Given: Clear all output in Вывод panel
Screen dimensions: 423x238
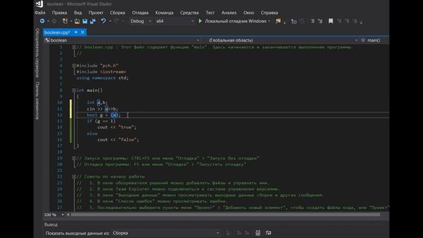Looking at the screenshot, I should pos(258,233).
